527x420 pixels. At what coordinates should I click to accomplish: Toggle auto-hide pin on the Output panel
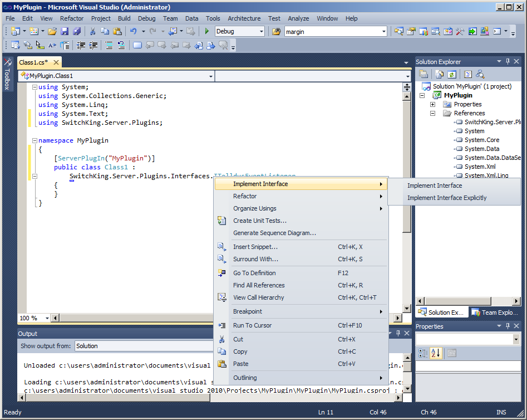point(398,333)
